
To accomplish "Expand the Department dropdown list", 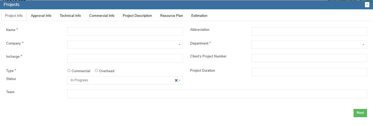I will [309, 45].
